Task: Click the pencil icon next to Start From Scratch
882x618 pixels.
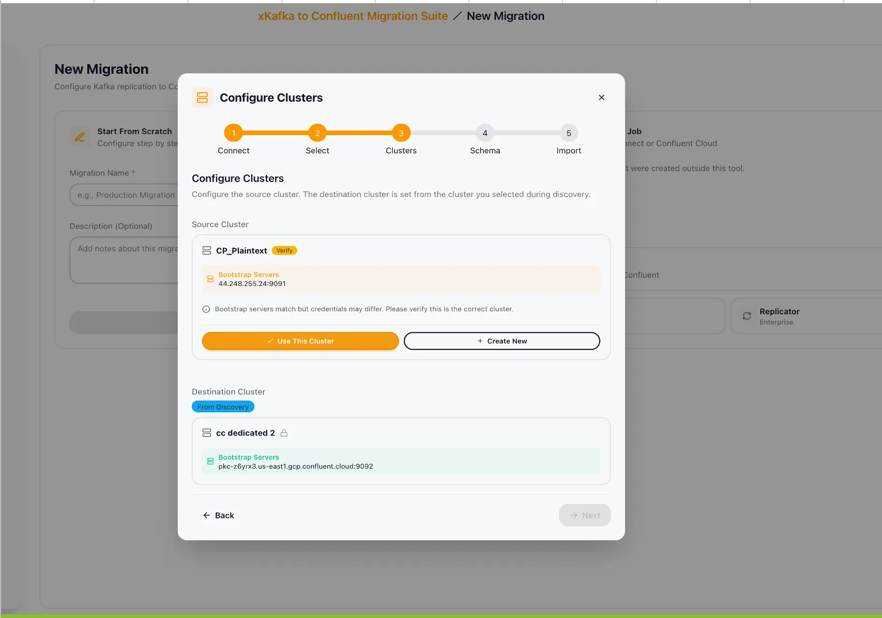Action: pos(80,137)
